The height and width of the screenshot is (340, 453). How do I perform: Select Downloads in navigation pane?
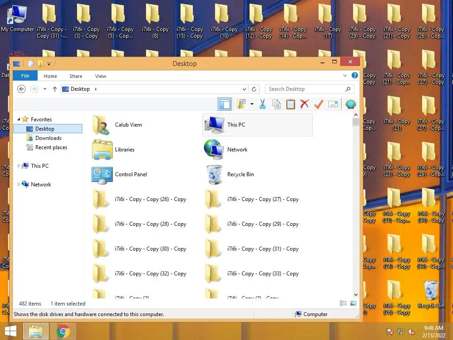coord(48,138)
